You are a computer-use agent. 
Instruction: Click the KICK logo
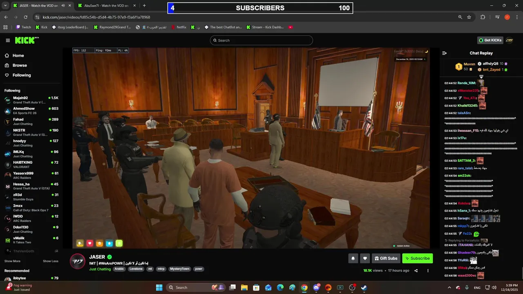(27, 40)
